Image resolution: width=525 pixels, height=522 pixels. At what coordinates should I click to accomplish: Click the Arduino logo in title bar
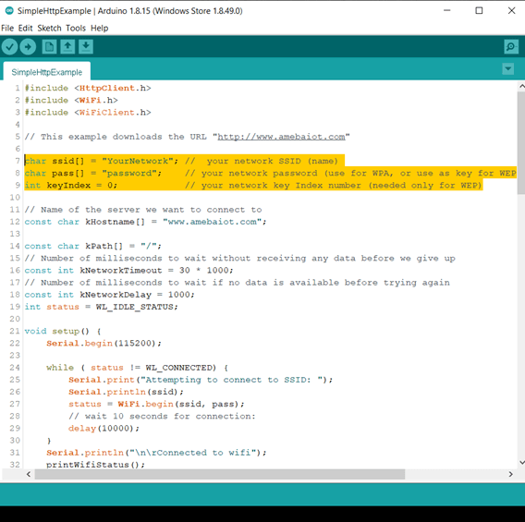[x=9, y=11]
